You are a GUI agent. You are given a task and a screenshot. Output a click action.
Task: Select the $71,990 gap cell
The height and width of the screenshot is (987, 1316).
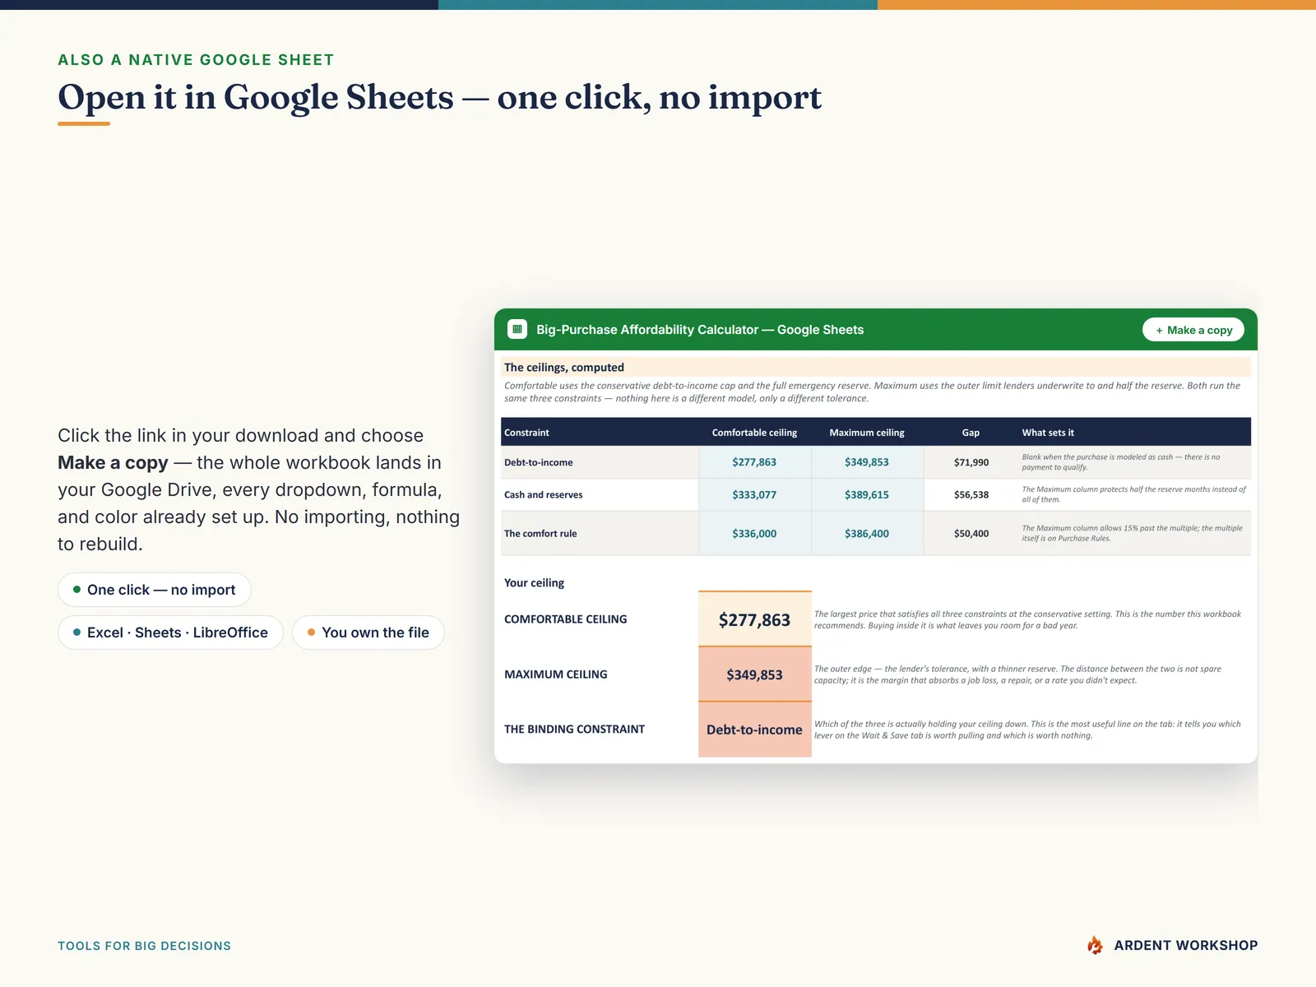[971, 462]
